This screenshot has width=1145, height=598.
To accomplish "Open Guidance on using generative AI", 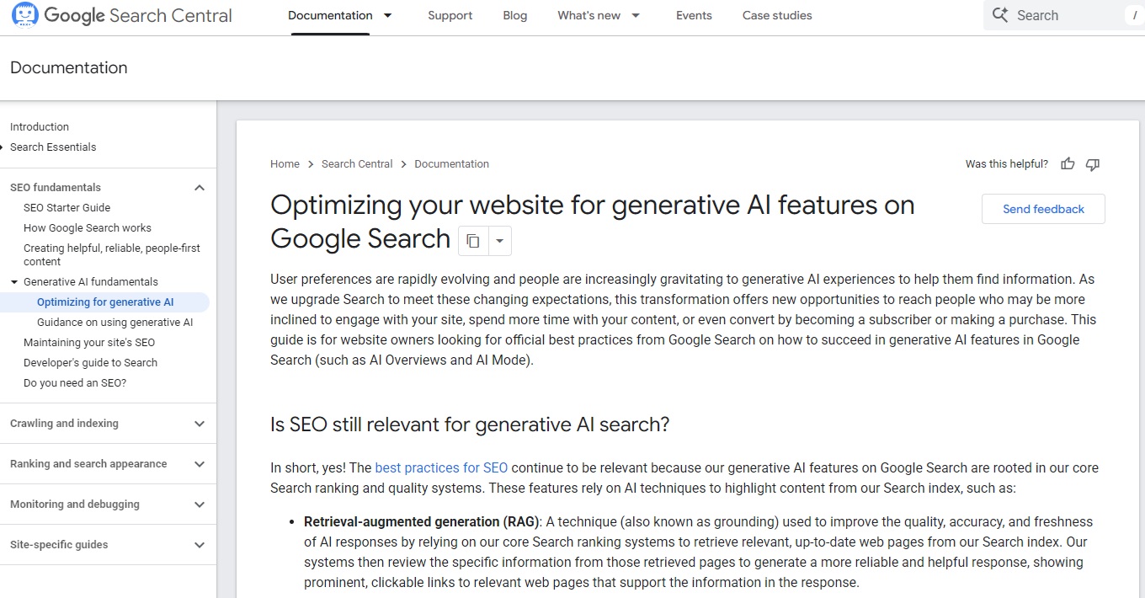I will (114, 323).
